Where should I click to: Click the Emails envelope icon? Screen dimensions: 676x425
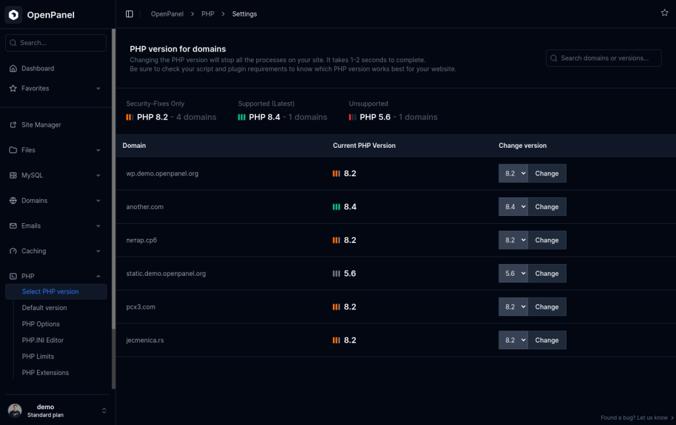click(x=13, y=226)
